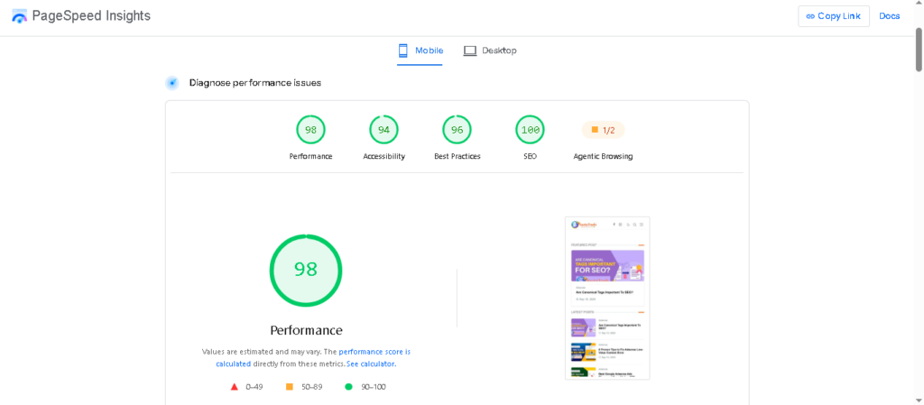The image size is (924, 405).
Task: Open the See calculator link
Action: (371, 364)
